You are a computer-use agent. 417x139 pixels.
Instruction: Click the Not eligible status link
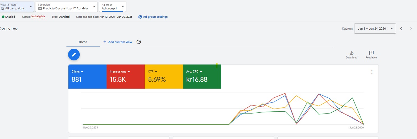(x=38, y=17)
